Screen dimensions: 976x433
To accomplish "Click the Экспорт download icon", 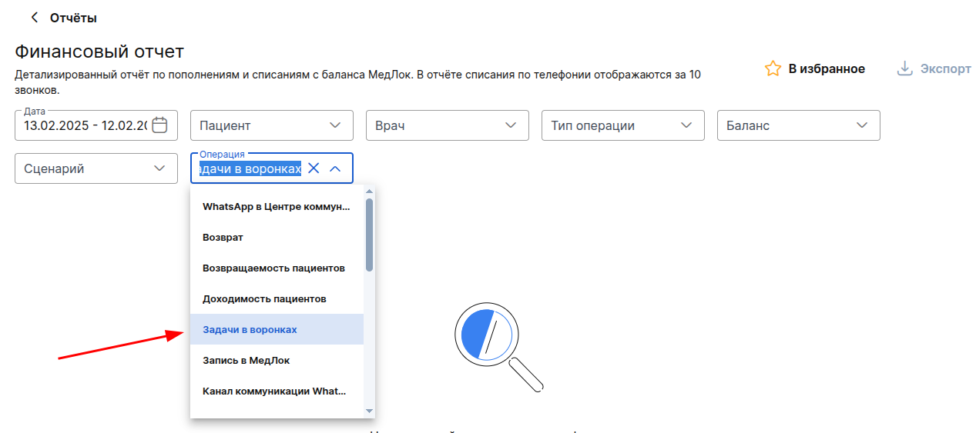I will point(904,68).
